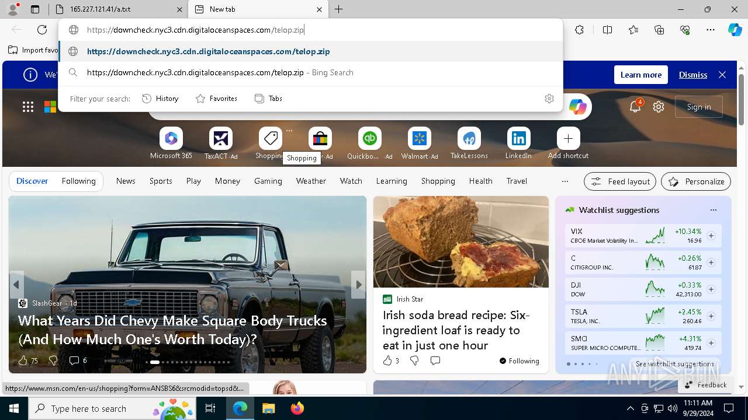748x420 pixels.
Task: Filter search by Tabs
Action: pyautogui.click(x=268, y=99)
